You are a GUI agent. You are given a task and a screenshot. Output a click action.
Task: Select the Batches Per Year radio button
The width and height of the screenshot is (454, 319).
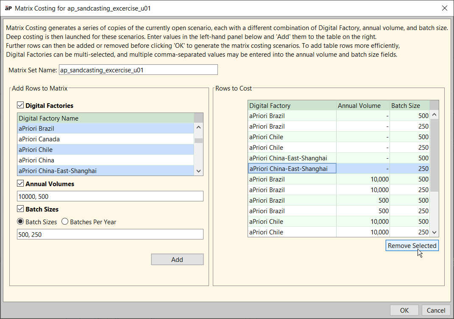[x=65, y=222]
